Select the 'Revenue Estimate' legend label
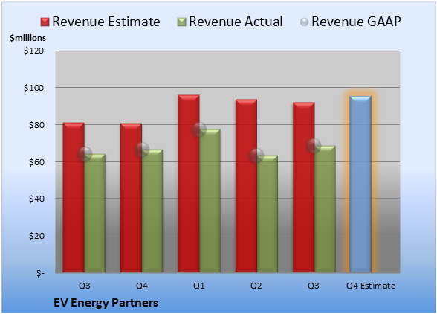Screen dimensions: 437x314 pyautogui.click(x=106, y=22)
